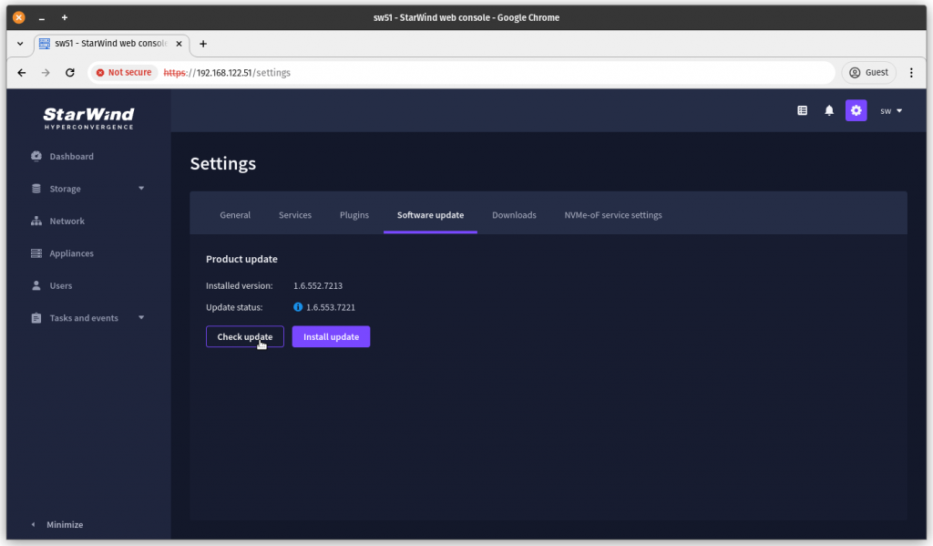Click the Settings page title
The image size is (933, 546).
coord(223,163)
